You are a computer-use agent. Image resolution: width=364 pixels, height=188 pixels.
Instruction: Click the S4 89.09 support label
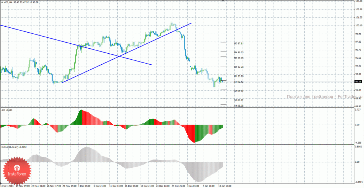click(239, 106)
